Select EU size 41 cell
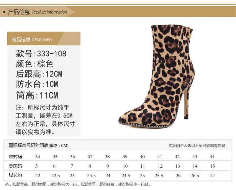Image resolution: width=236 pixels, height=190 pixels. (160, 157)
